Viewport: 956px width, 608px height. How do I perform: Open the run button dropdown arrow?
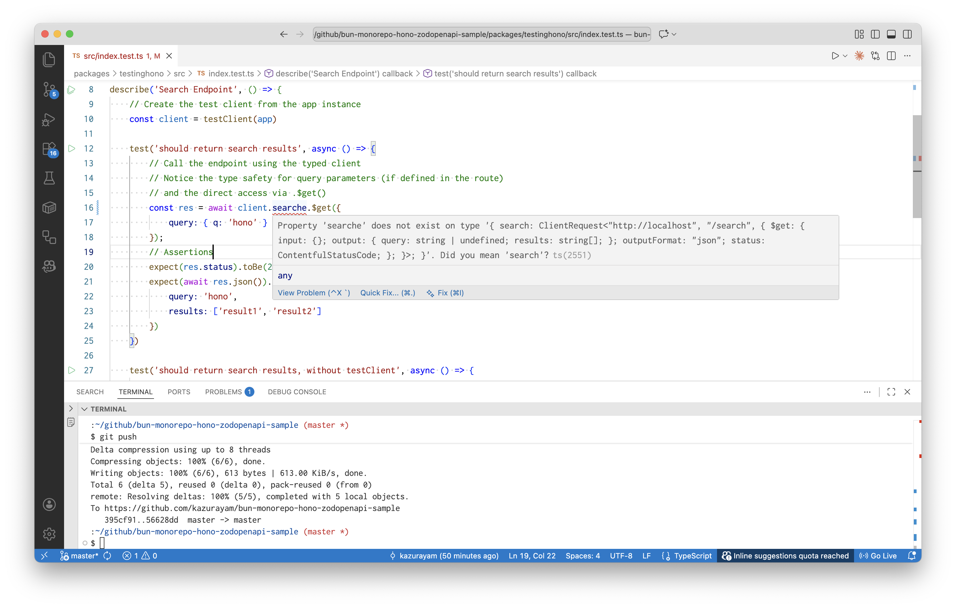point(845,56)
